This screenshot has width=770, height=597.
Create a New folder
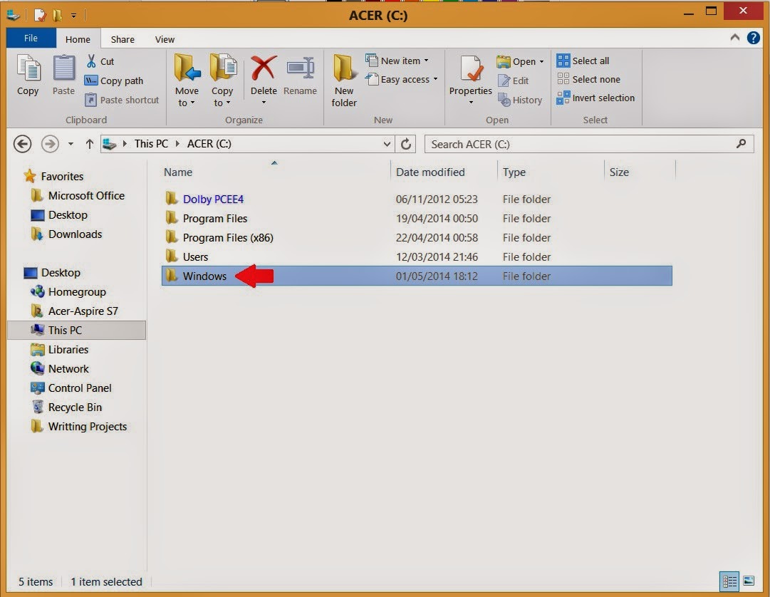tap(344, 81)
